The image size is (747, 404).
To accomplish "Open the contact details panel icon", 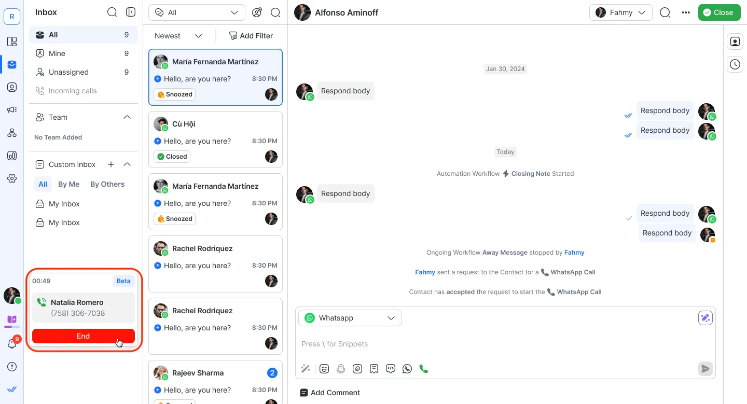I will point(735,42).
